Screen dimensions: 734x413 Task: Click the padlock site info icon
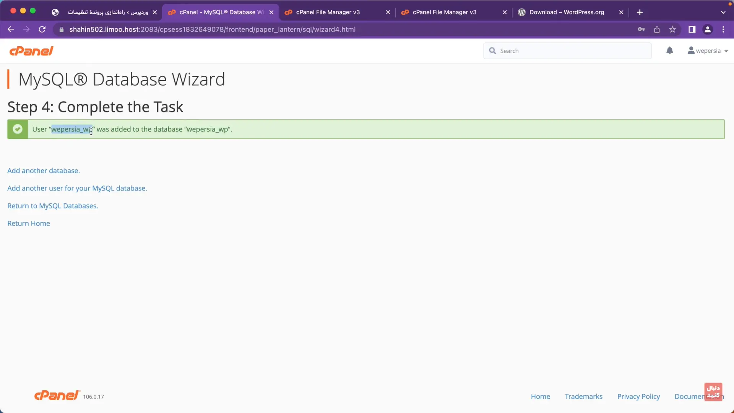[61, 29]
